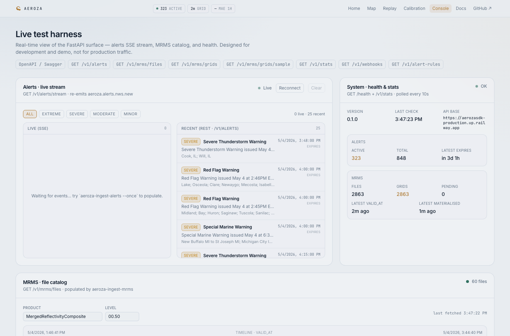Click the Clear button in alerts stream

[x=316, y=88]
